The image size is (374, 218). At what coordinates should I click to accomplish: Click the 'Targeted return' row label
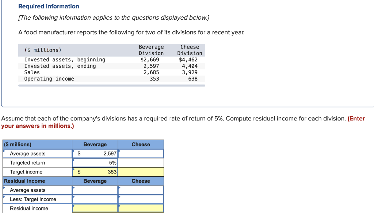27,162
